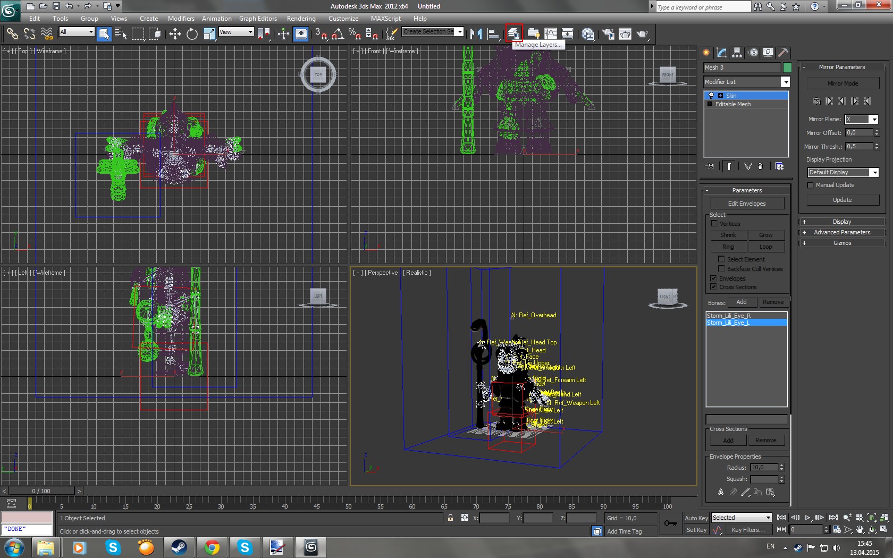Open the Hierarchy command panel tab
Screen dimensions: 893x558
(737, 53)
